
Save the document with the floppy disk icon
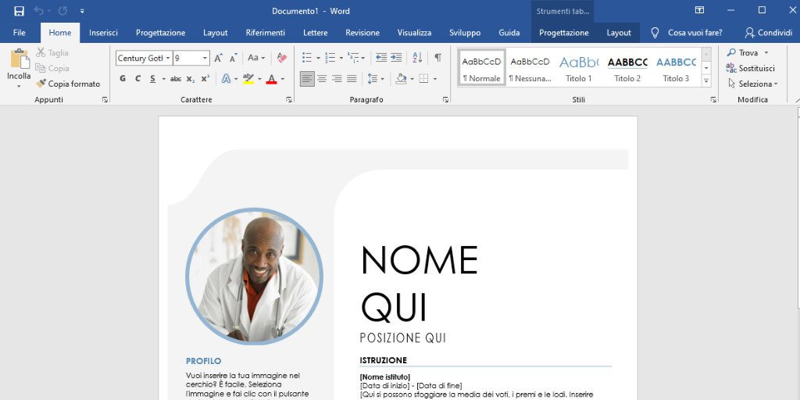pos(19,11)
